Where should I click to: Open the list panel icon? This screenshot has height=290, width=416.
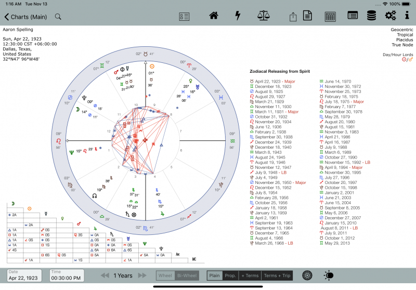click(x=353, y=16)
